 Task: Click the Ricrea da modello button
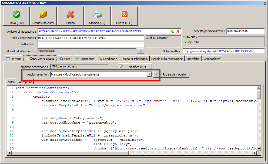coord(174,74)
